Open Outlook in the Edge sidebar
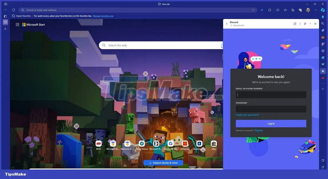The height and width of the screenshot is (179, 328). click(x=323, y=57)
